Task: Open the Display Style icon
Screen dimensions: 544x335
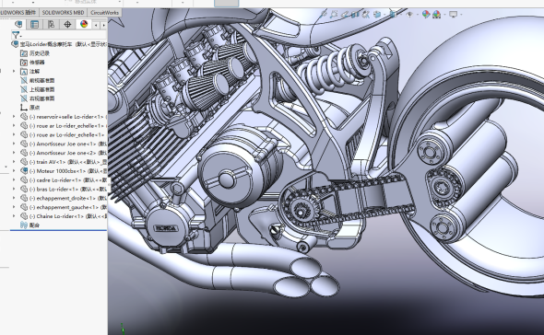Action: pyautogui.click(x=393, y=14)
